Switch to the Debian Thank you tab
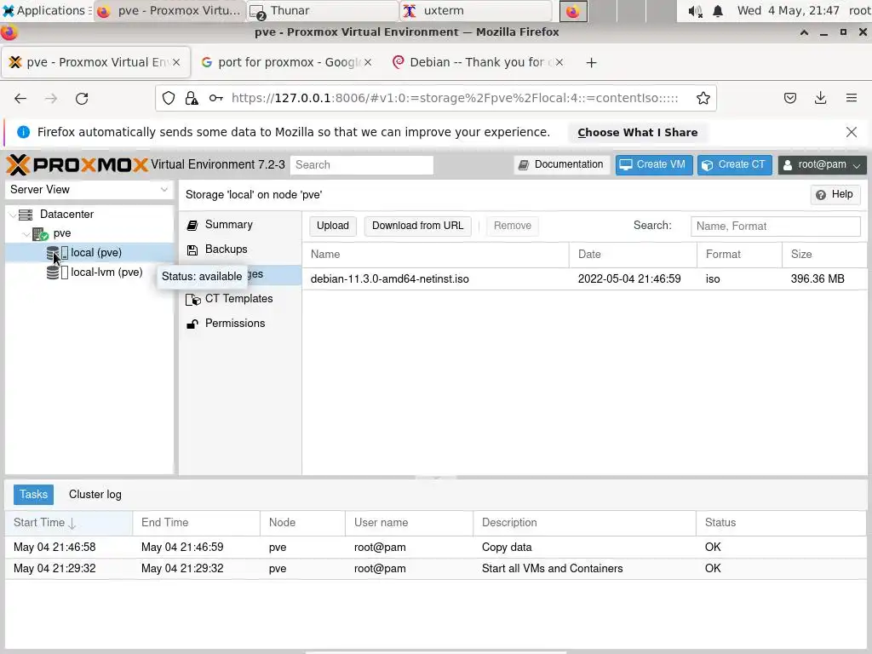This screenshot has width=872, height=654. (477, 62)
